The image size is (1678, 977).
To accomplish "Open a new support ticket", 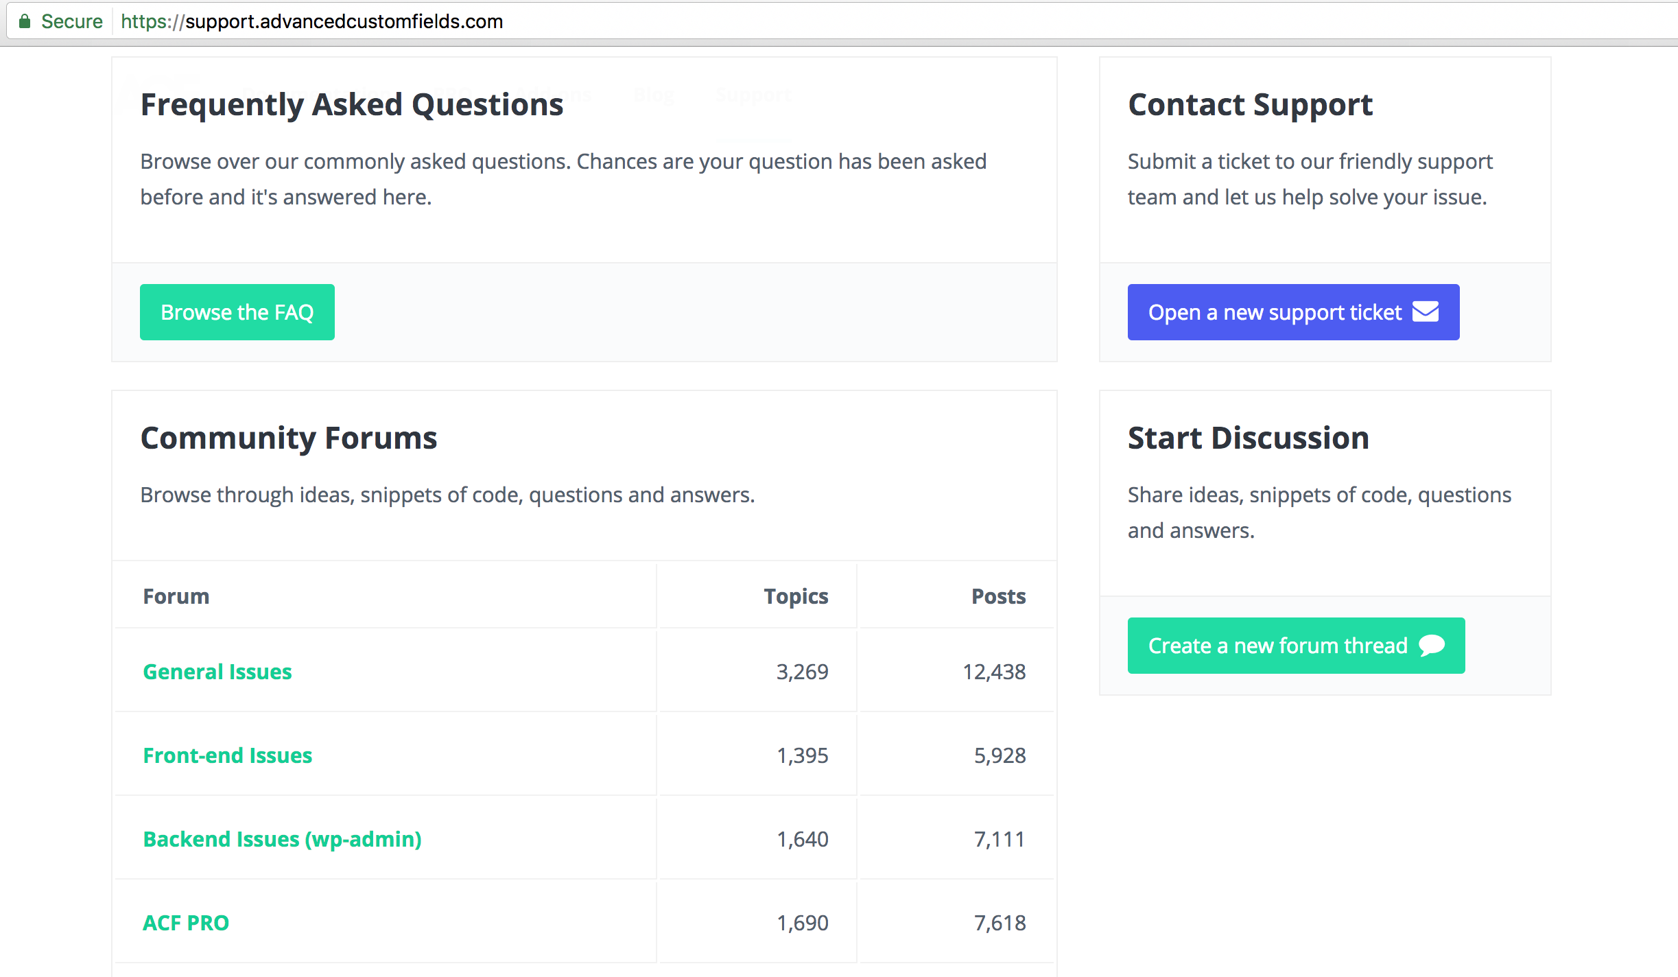I will click(1293, 312).
